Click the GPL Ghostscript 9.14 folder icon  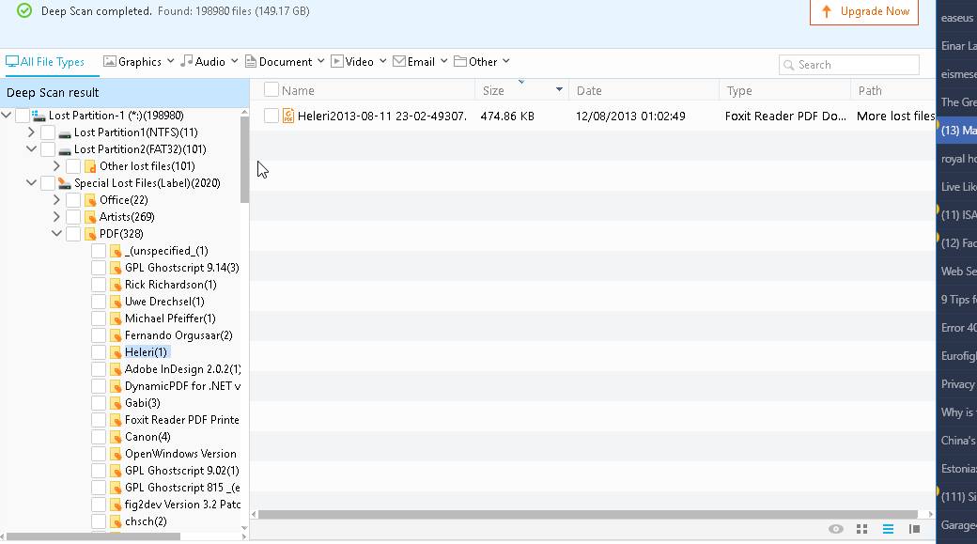[x=116, y=268]
